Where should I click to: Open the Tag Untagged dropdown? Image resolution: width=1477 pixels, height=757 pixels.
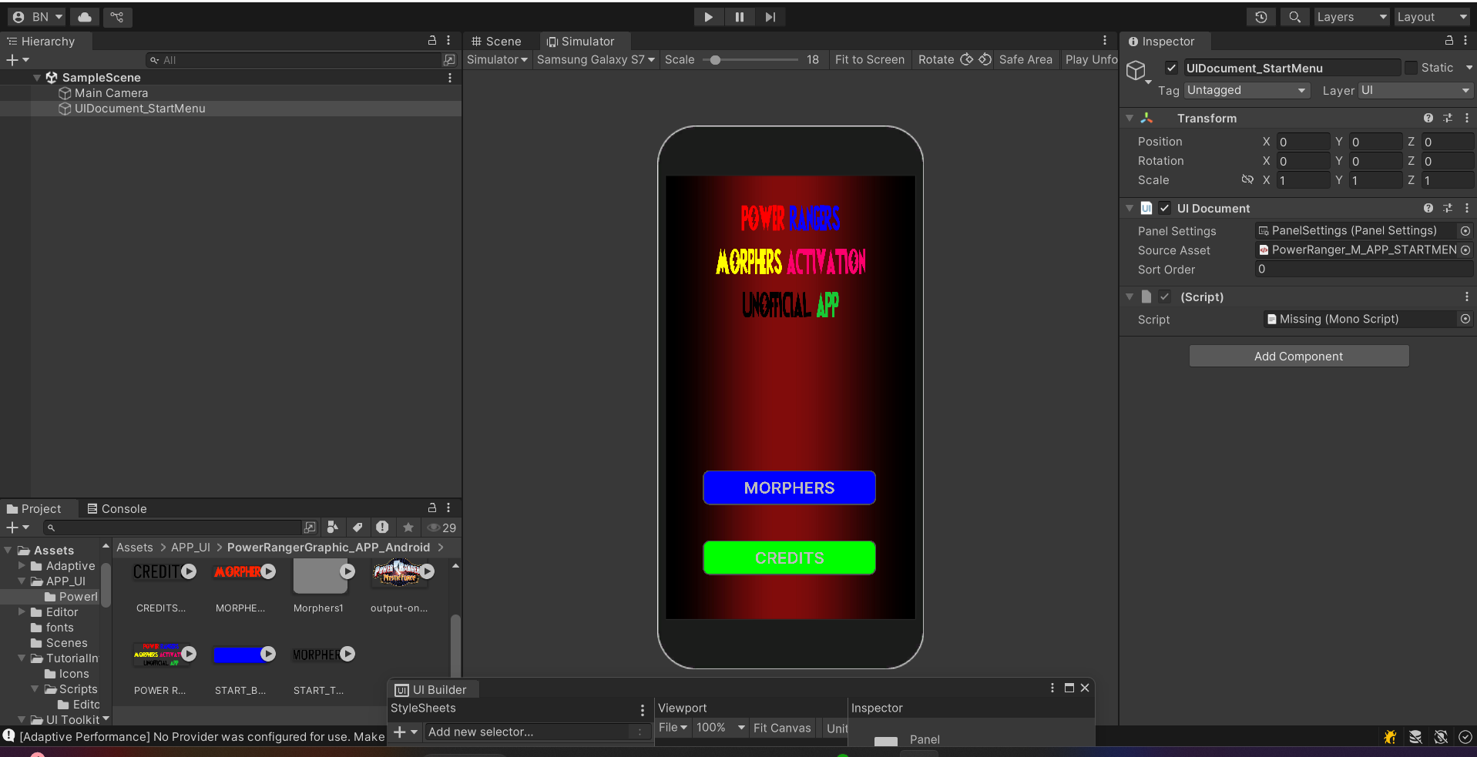(1246, 90)
